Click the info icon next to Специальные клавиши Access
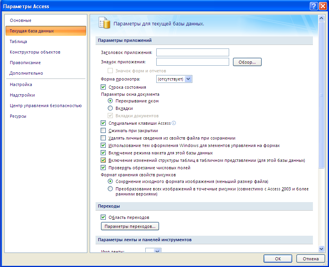 click(174, 123)
